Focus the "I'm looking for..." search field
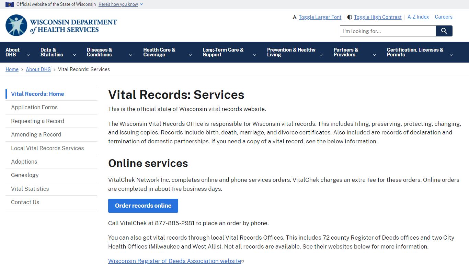469x264 pixels. point(388,31)
